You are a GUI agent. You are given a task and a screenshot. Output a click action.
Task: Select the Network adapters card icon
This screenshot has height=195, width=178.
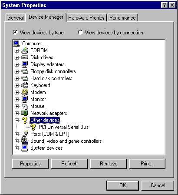coord(25,113)
